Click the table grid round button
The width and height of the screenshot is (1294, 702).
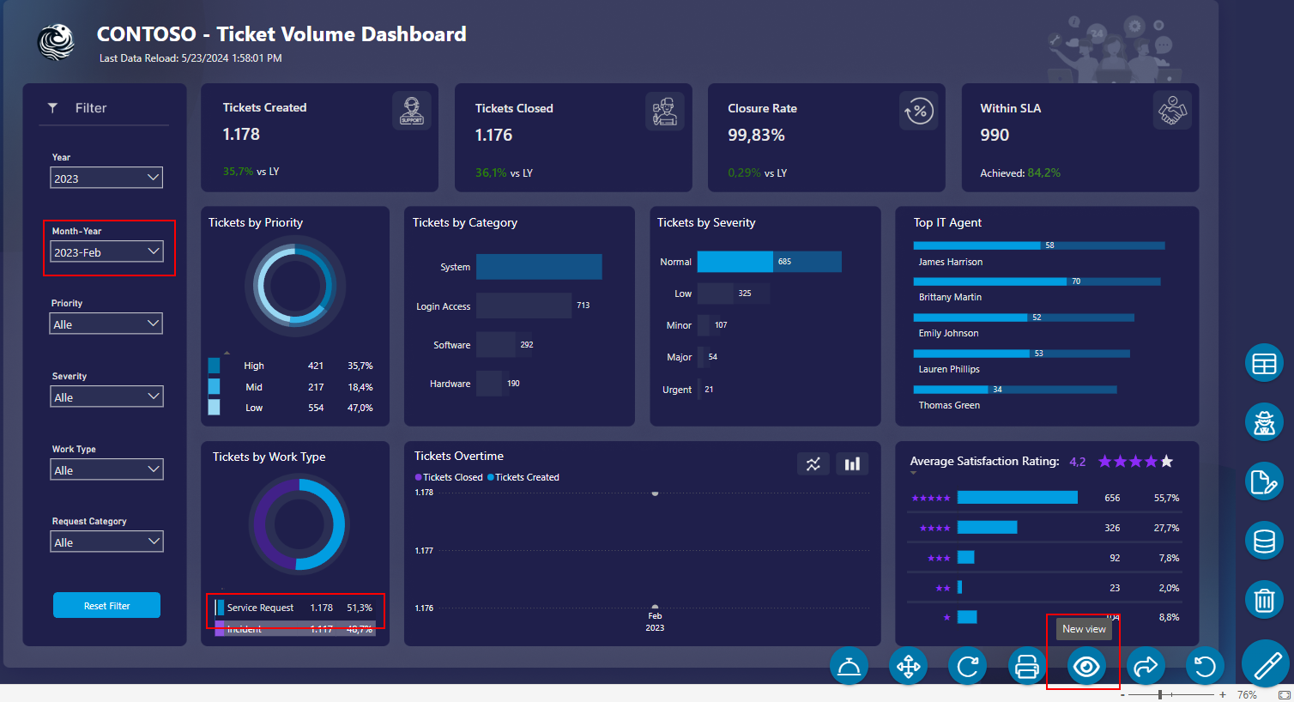click(1264, 363)
